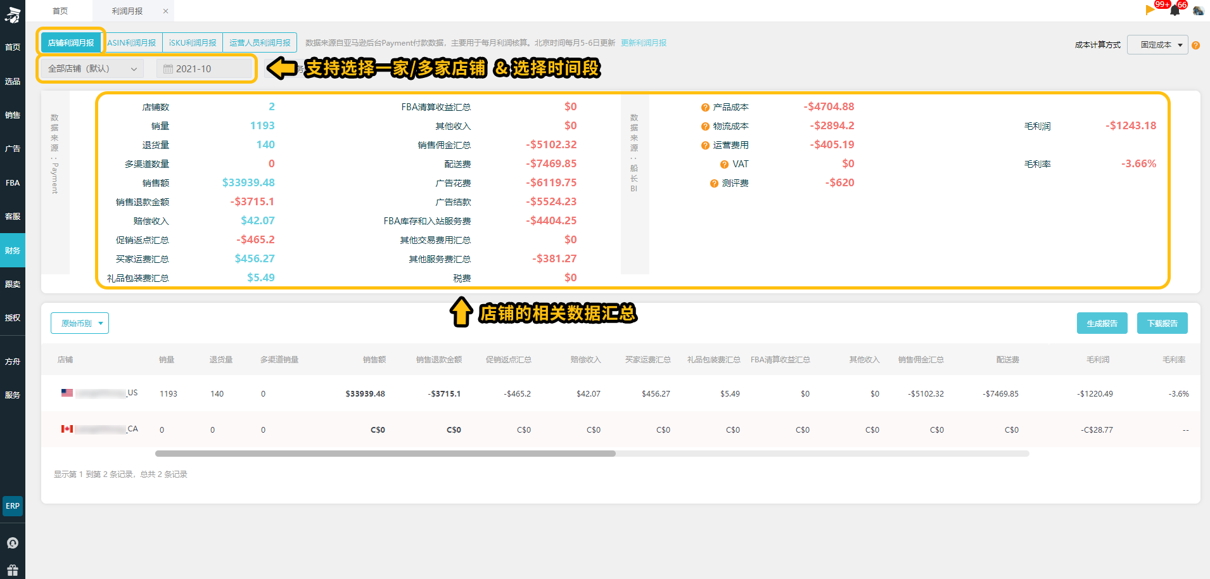Click the summary 毛利率 value -3.66%
The image size is (1210, 579).
(x=1138, y=163)
